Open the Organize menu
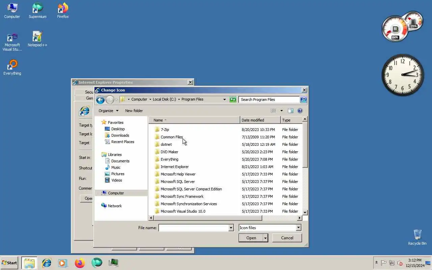 coord(108,111)
